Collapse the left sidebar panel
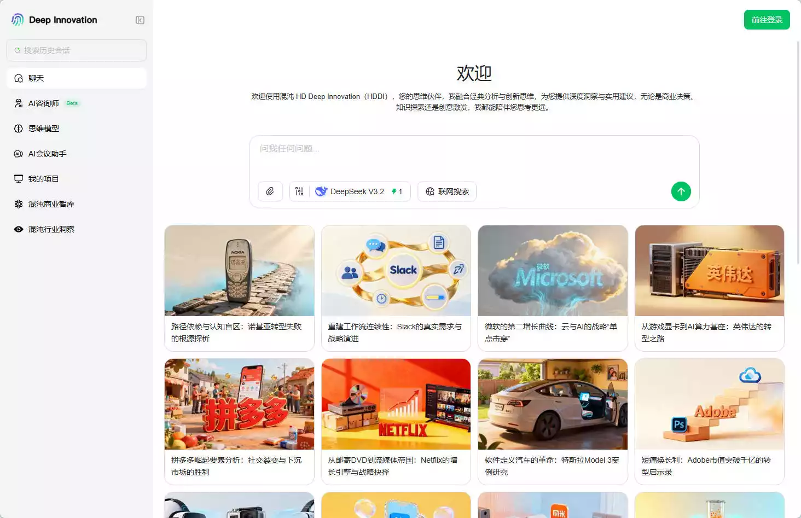This screenshot has height=518, width=801. pos(140,20)
